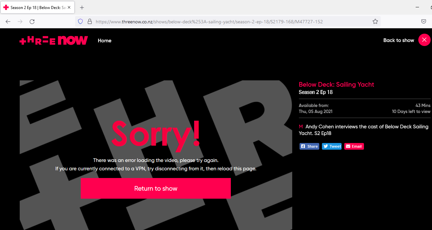This screenshot has height=230, width=432.
Task: Bookmark this page with the star icon
Action: pos(375,21)
